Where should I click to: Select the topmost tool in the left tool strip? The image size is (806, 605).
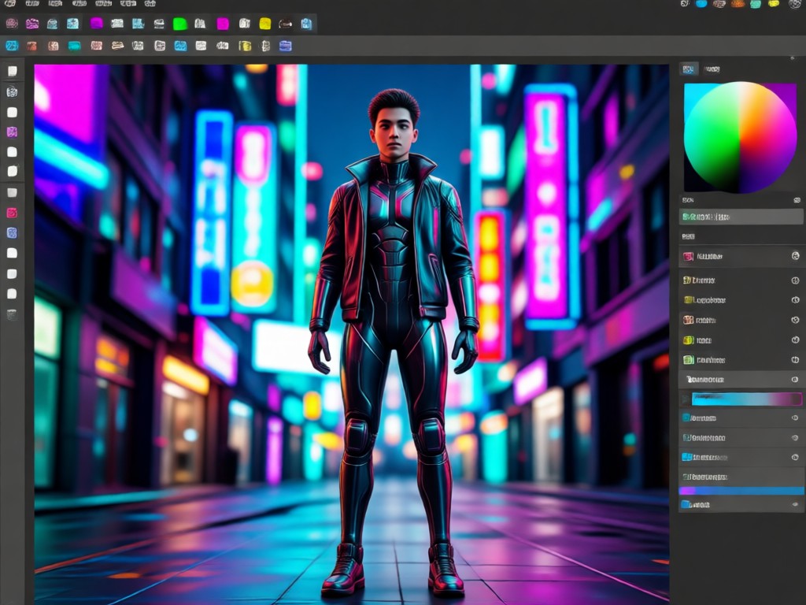click(x=12, y=71)
